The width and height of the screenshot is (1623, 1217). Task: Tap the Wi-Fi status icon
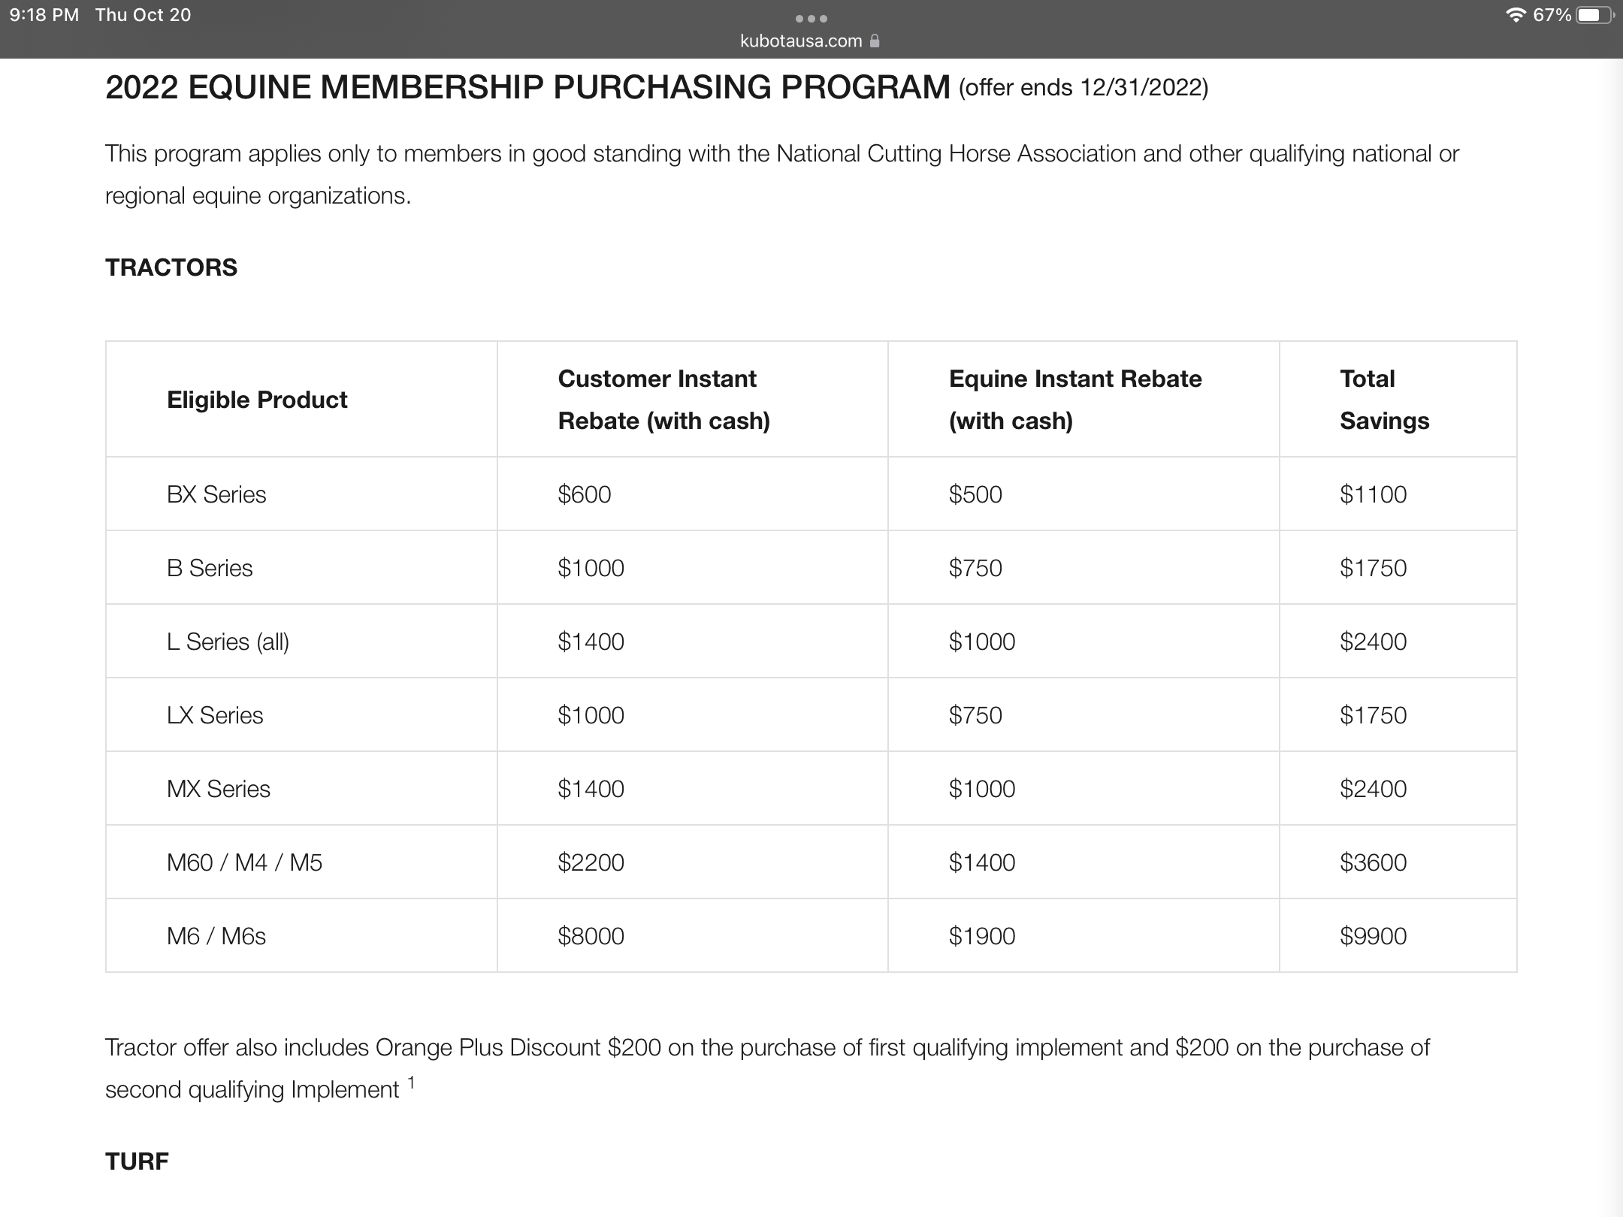pos(1516,15)
